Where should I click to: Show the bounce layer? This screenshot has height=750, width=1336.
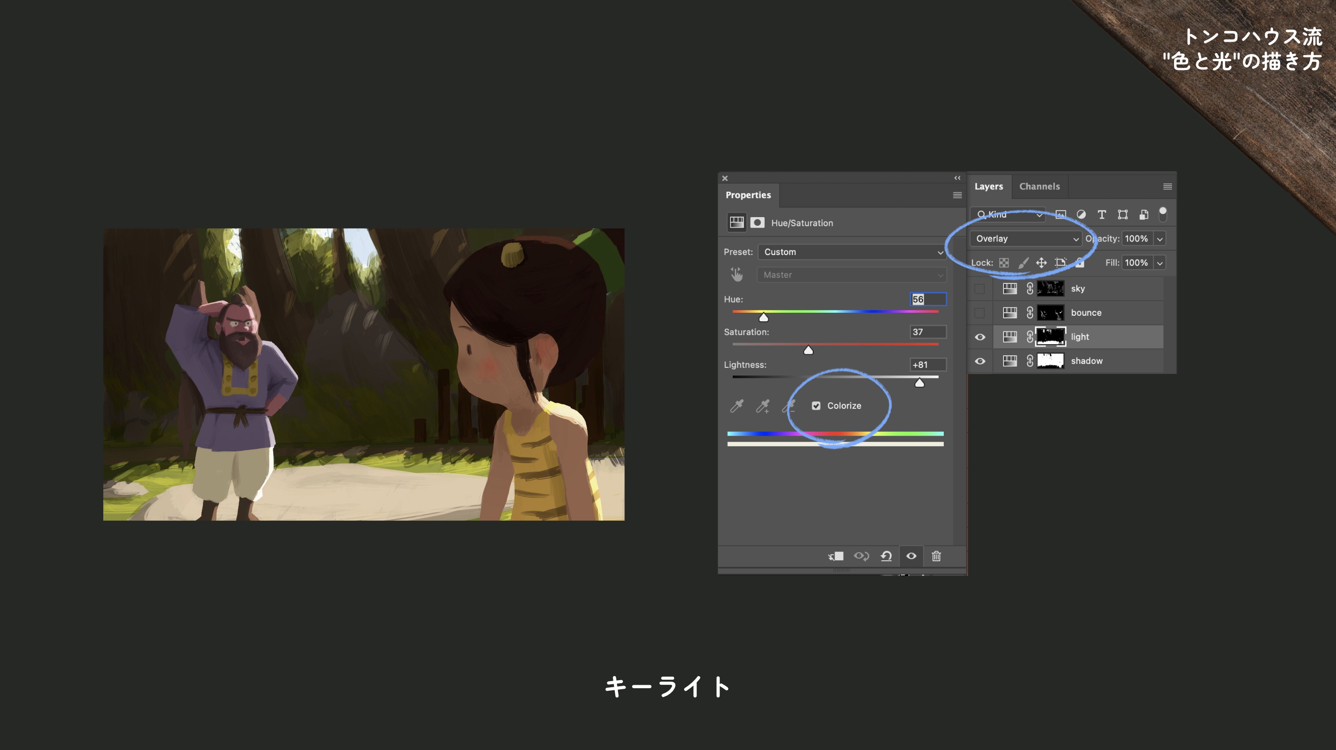(980, 312)
